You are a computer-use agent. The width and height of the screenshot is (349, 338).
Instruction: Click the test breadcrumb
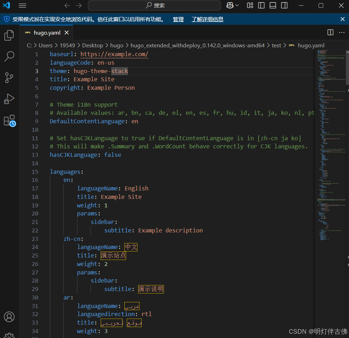pyautogui.click(x=277, y=46)
